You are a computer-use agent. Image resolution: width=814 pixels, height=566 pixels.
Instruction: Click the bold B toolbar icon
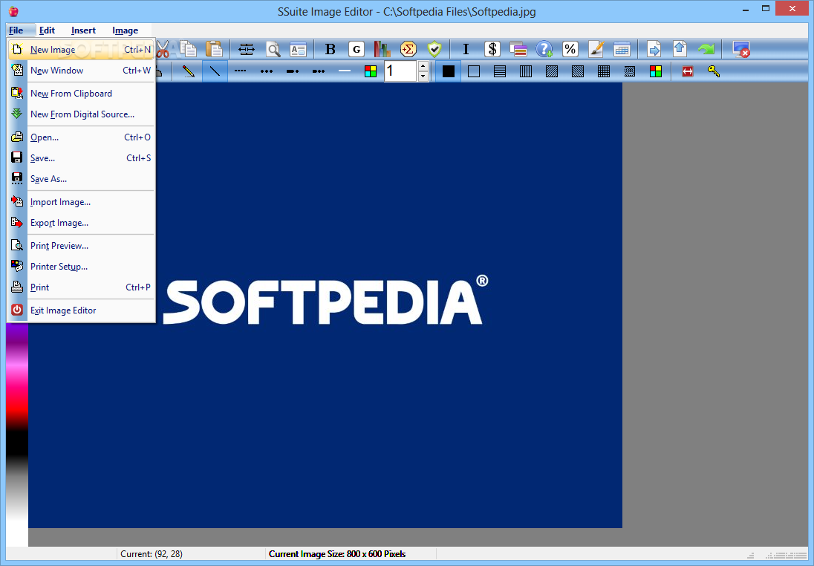[x=331, y=49]
